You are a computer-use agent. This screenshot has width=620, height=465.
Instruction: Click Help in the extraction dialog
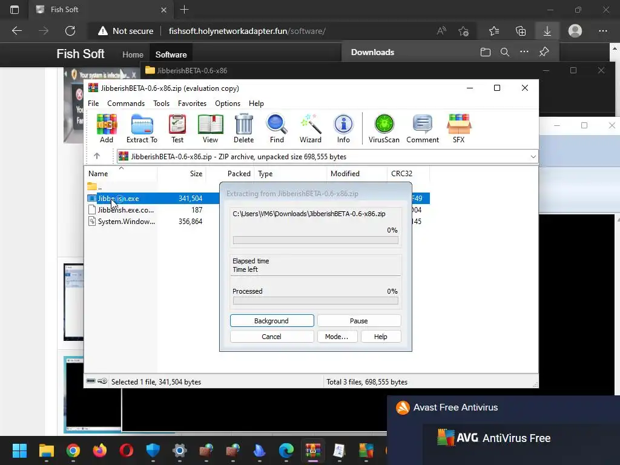pos(381,337)
